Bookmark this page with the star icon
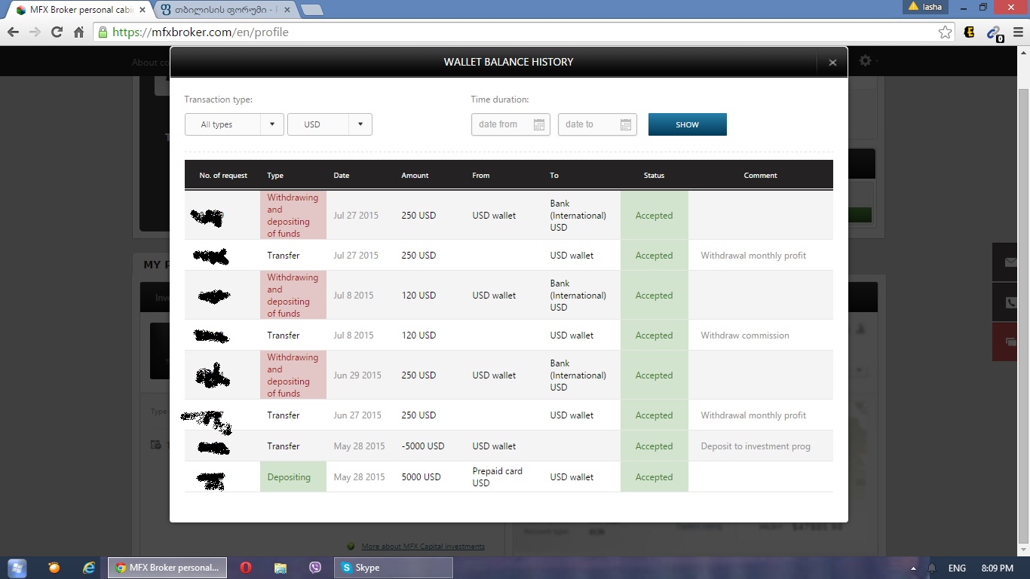Screen dimensions: 1030x579 tap(945, 32)
